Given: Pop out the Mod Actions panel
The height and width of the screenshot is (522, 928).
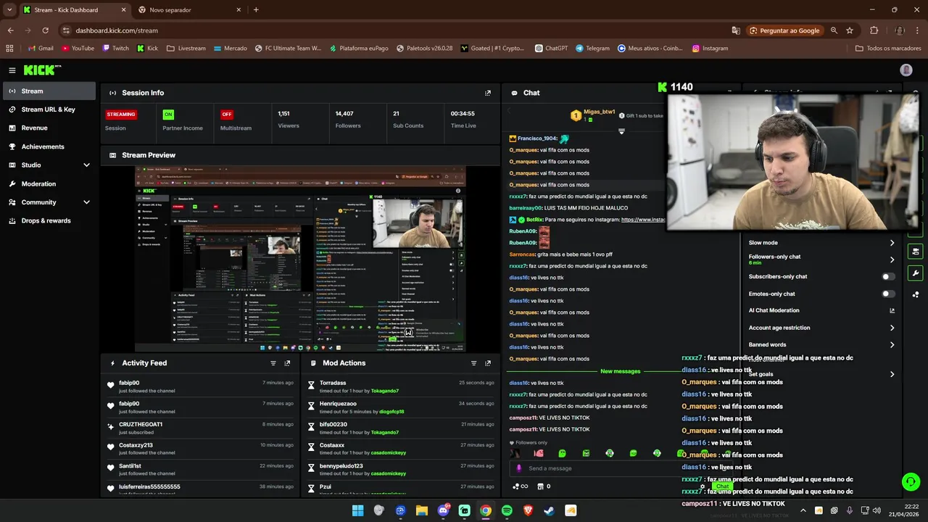Looking at the screenshot, I should [x=488, y=363].
